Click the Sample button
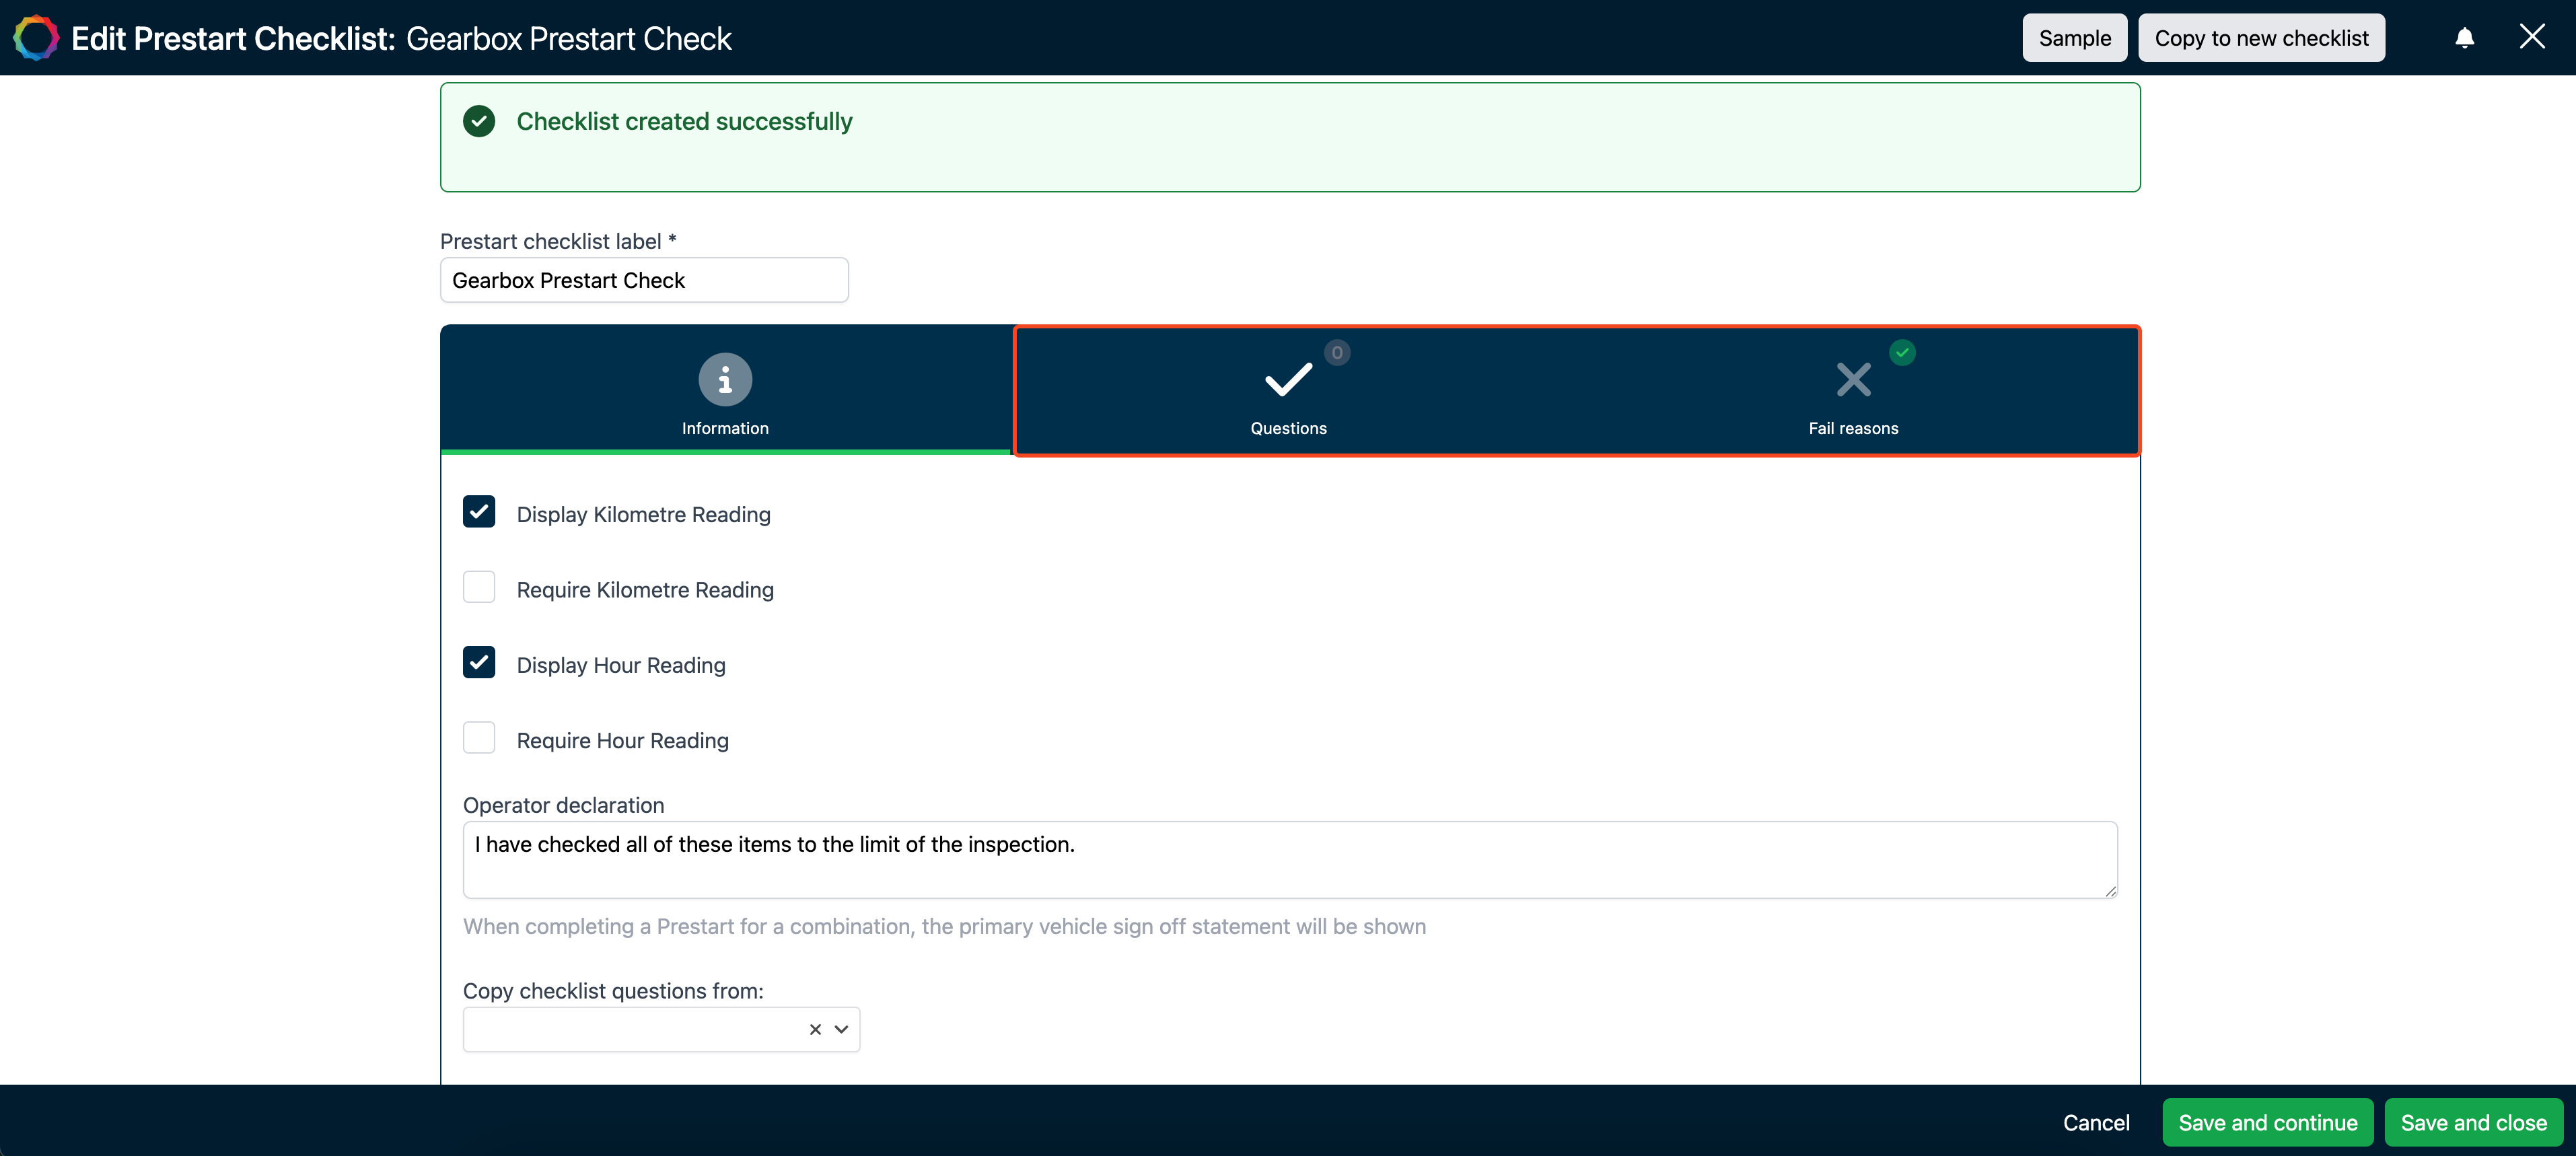Screen dimensions: 2576x1156 pyautogui.click(x=2074, y=38)
